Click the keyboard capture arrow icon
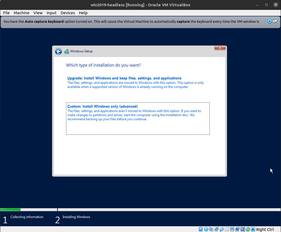Viewport: 281px width, 232px height. click(x=253, y=229)
